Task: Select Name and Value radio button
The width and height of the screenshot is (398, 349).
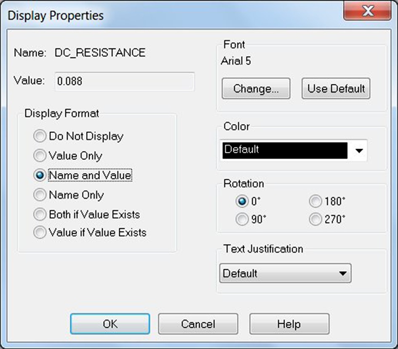Action: [40, 175]
